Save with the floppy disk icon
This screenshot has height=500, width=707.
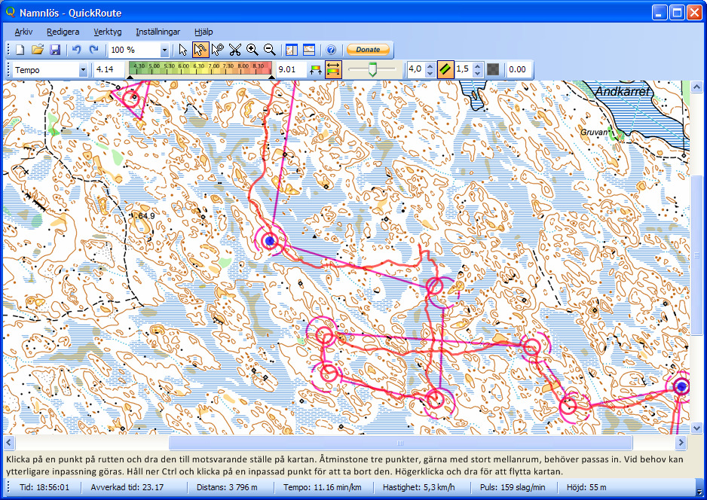pos(55,50)
